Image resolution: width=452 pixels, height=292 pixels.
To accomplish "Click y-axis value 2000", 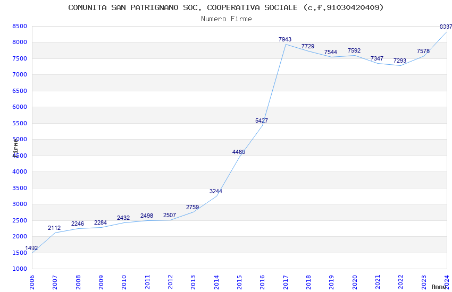I will click(x=20, y=236).
